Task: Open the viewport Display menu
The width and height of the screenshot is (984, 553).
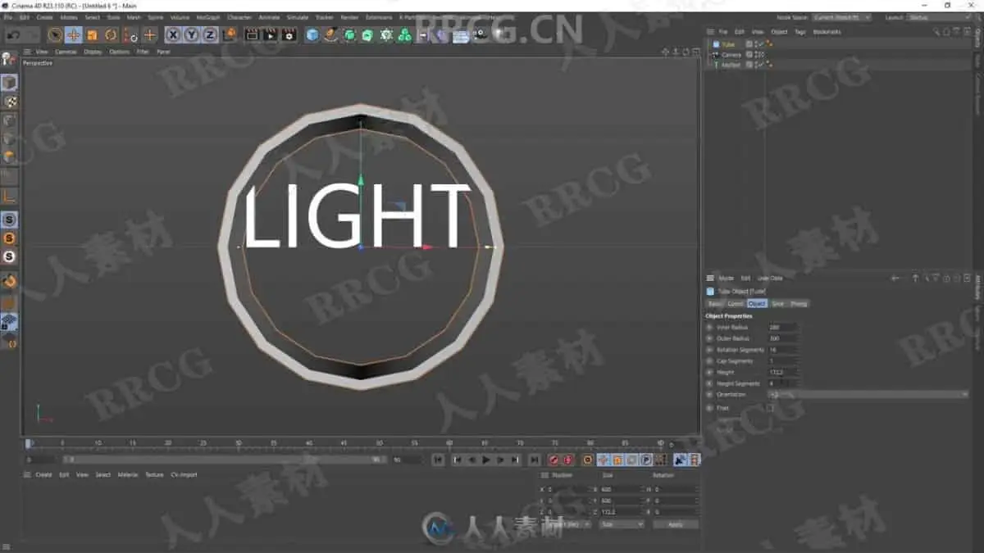Action: 93,52
